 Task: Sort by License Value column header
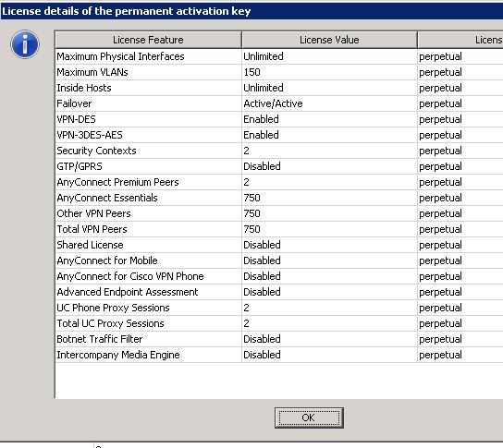[x=329, y=40]
